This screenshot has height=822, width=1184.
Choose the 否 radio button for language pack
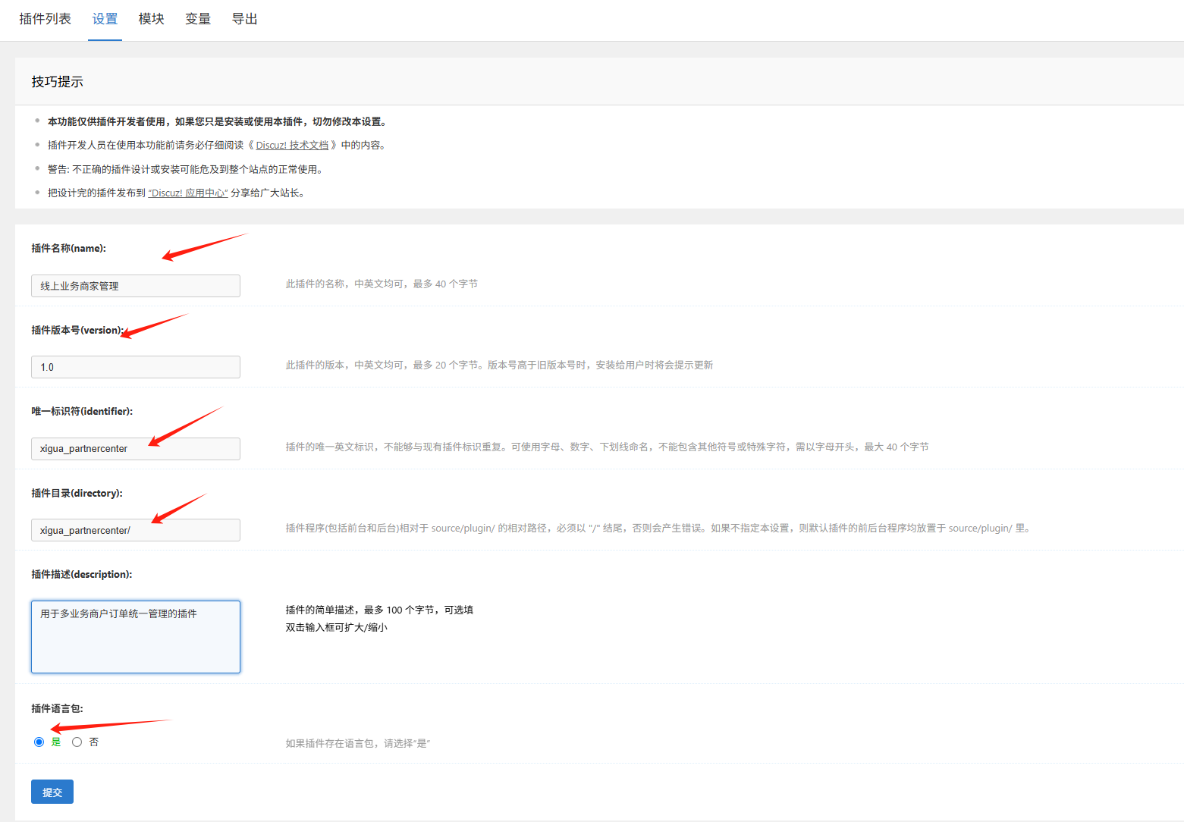point(77,742)
